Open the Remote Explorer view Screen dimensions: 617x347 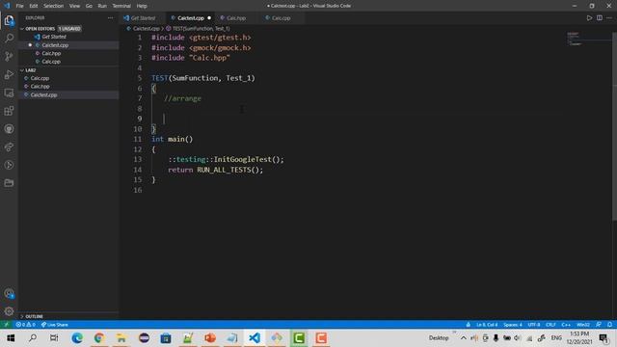(9, 93)
